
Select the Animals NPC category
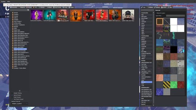16,13
